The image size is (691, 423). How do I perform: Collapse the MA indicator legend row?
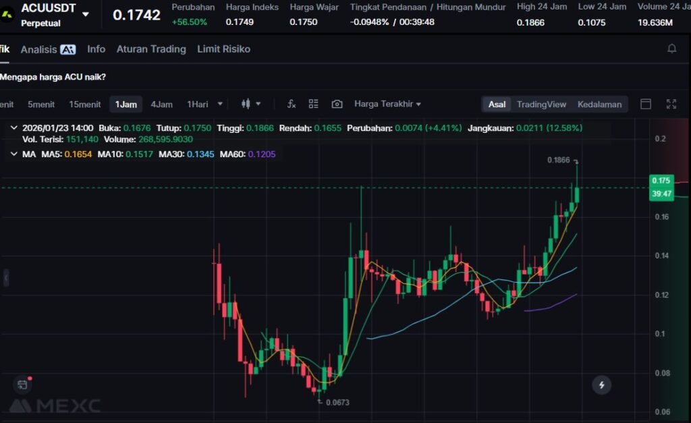click(15, 154)
